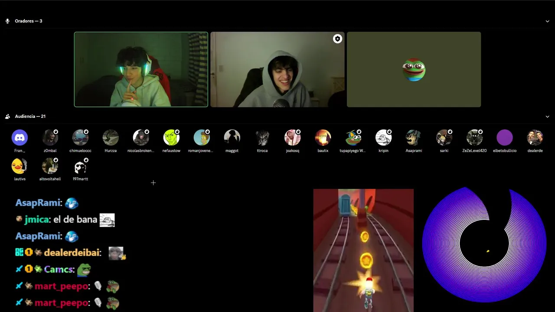
Task: Click the purple spiral animation
Action: click(x=484, y=244)
